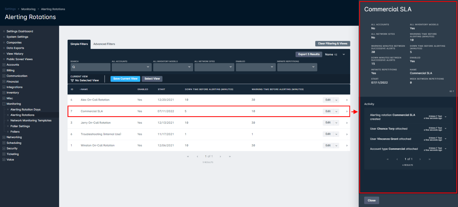Expand the Inventory sidebar section

[4, 93]
